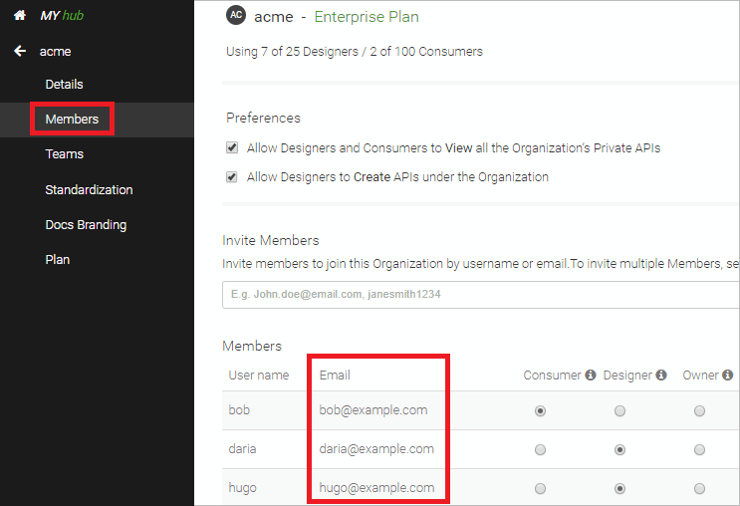Screen dimensions: 740x506
Task: Open Standardization settings
Action: [89, 189]
